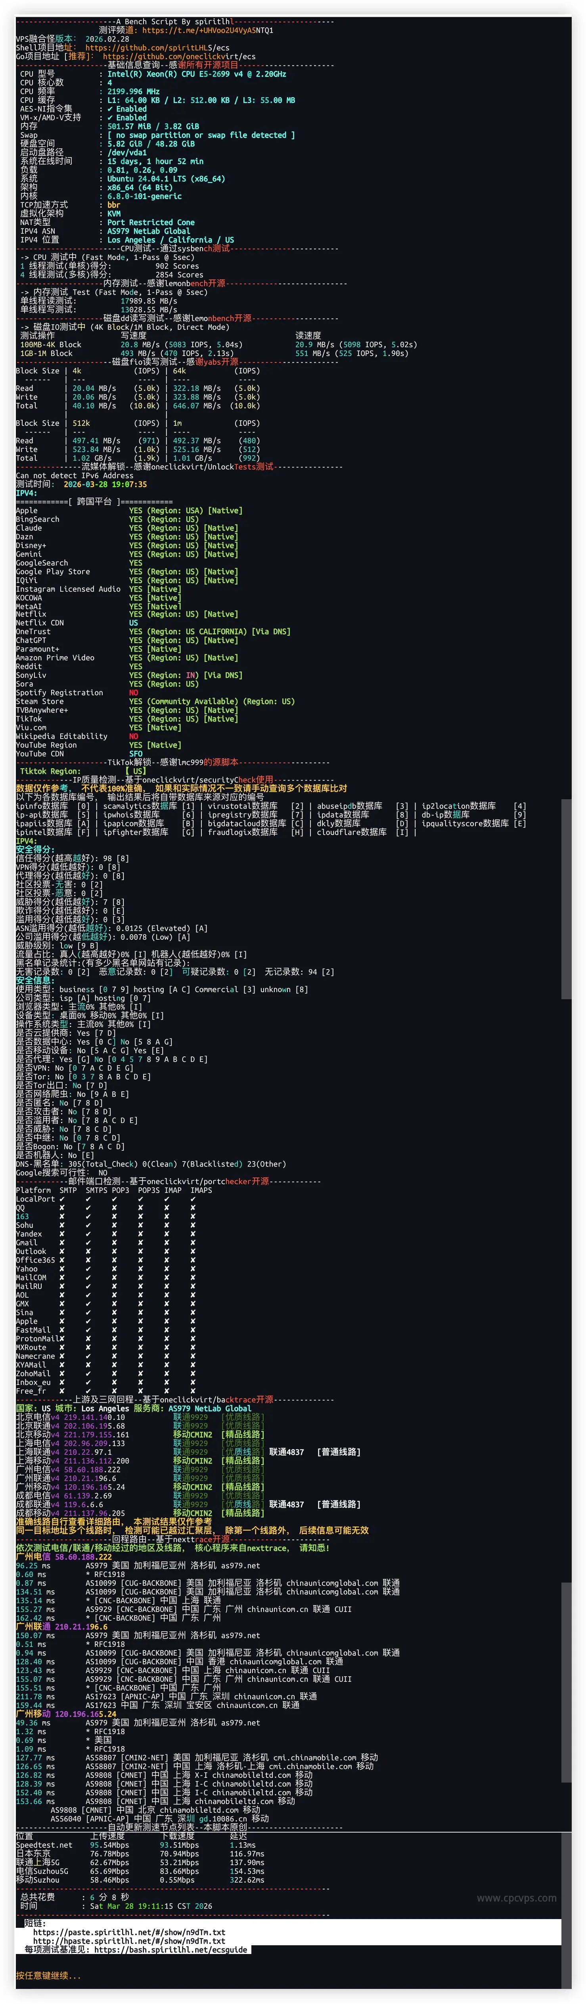Screen dimensions: 586x2004
Task: Click the multi-thread score 2854 Scores
Action: point(180,275)
